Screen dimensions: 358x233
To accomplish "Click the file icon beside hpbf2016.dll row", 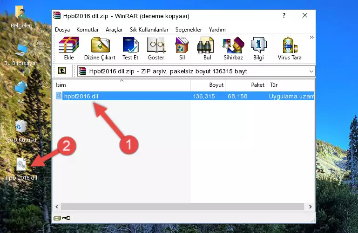I will pyautogui.click(x=59, y=96).
